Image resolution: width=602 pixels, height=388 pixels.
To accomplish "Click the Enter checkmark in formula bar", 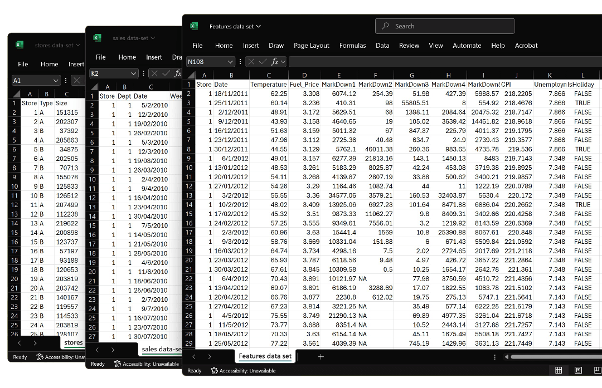I will tap(261, 61).
